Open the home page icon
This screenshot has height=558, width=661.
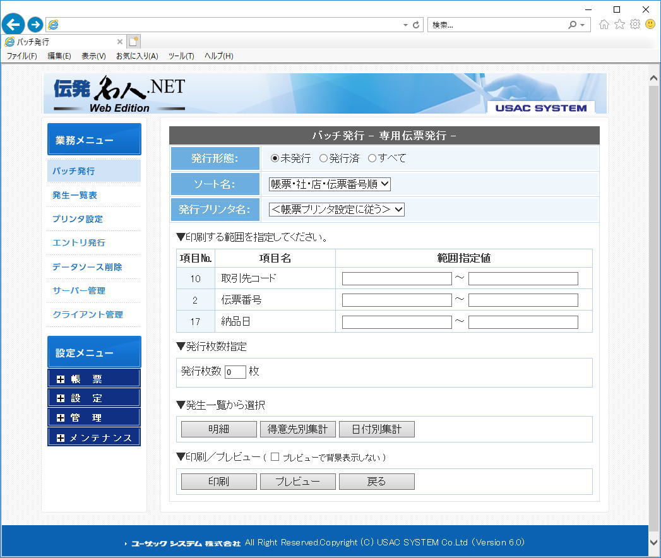coord(604,25)
